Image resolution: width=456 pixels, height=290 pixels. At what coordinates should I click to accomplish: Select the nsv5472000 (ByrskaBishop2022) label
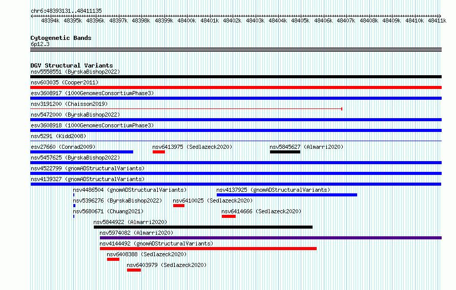[x=75, y=115]
